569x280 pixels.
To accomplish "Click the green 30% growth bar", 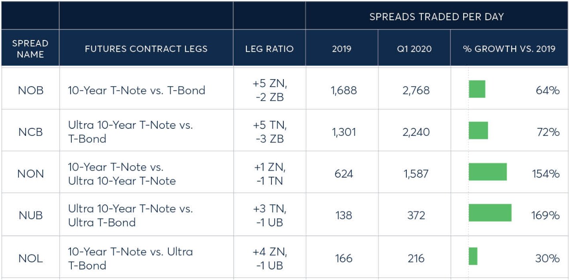I will pyautogui.click(x=473, y=256).
